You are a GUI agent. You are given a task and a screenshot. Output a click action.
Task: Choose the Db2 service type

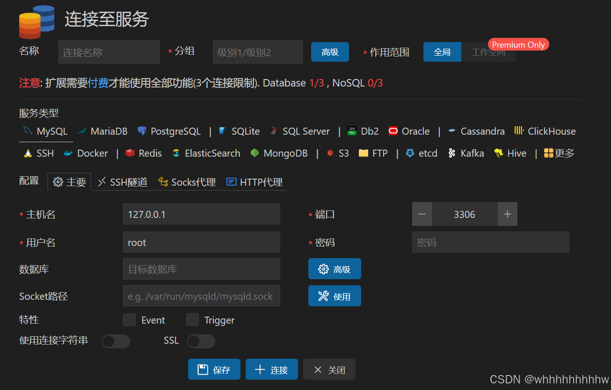coord(363,131)
